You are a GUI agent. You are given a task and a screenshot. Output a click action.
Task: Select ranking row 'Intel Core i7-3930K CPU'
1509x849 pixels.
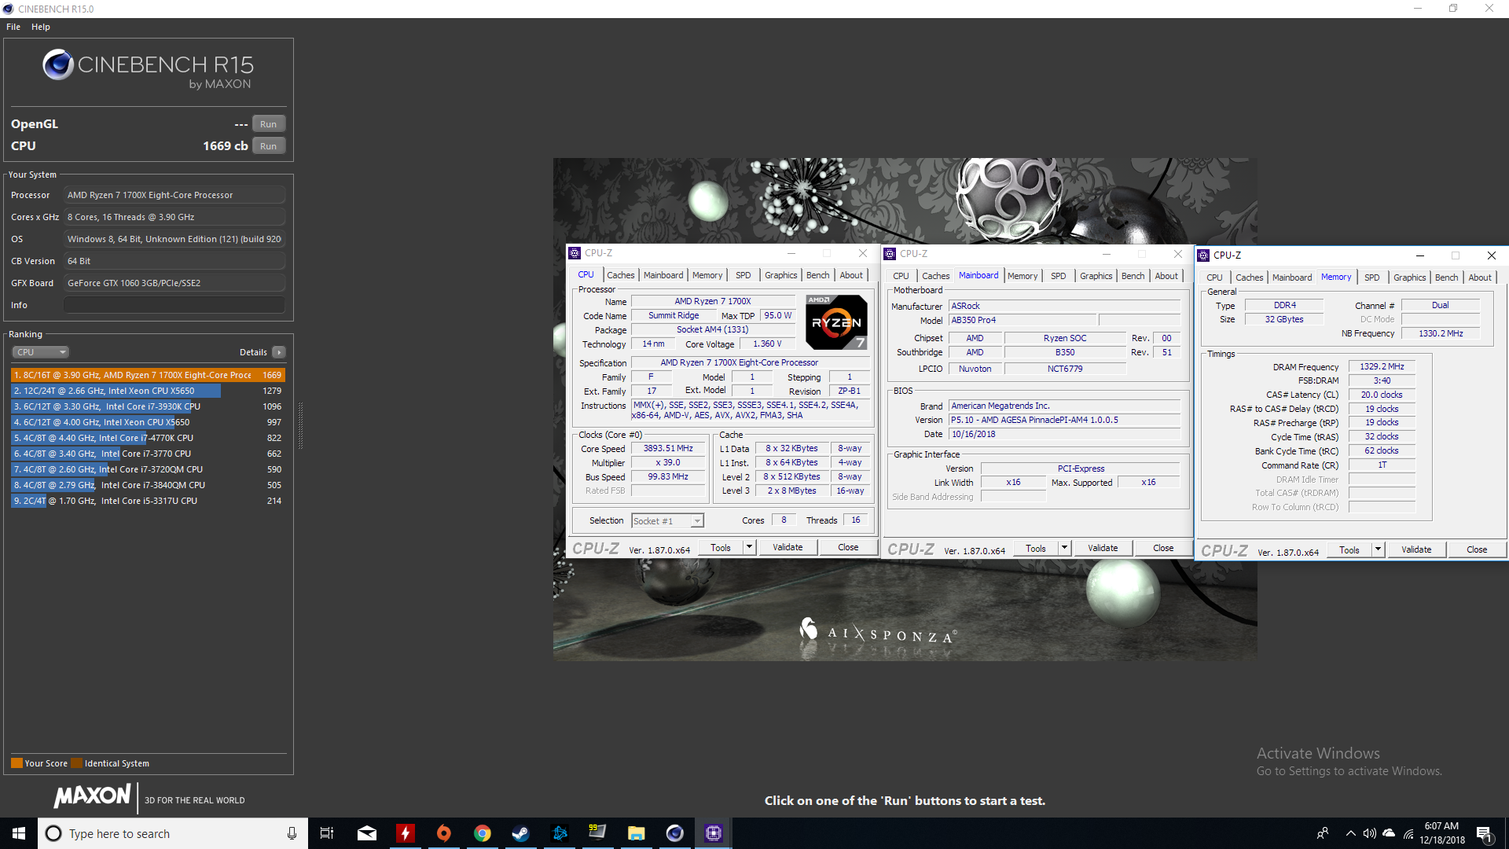coord(148,406)
